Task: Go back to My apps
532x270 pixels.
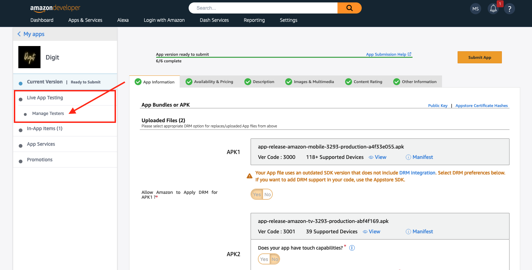Action: tap(34, 34)
